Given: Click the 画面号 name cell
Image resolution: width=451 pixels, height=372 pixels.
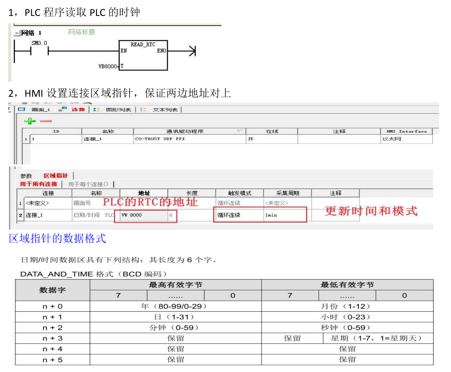Looking at the screenshot, I should coord(96,203).
